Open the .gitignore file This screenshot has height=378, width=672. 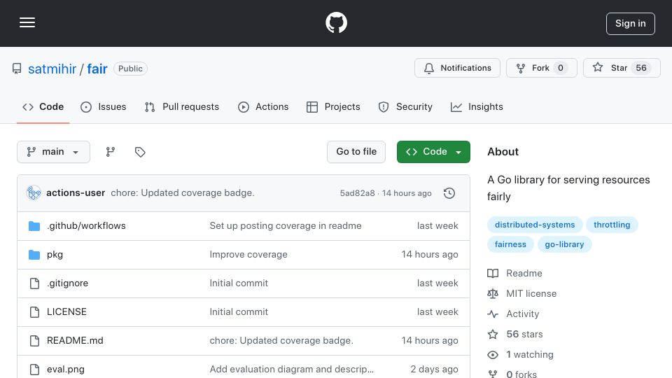pyautogui.click(x=67, y=283)
